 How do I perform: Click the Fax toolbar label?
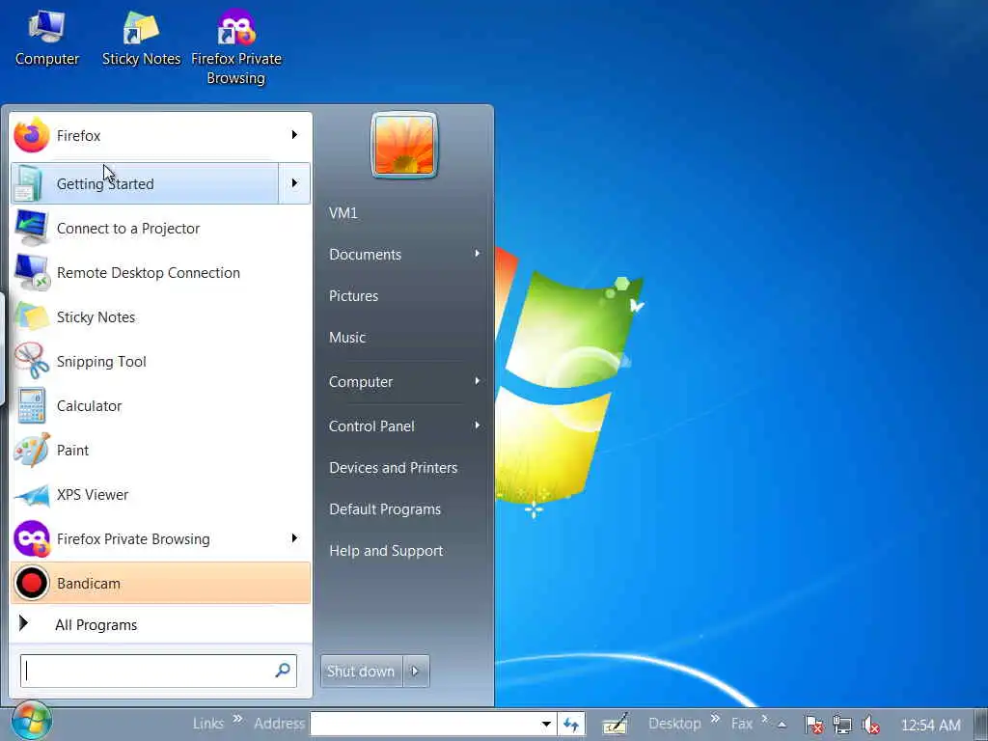742,724
